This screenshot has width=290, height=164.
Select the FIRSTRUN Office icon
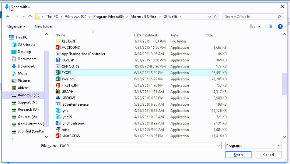coord(58,85)
